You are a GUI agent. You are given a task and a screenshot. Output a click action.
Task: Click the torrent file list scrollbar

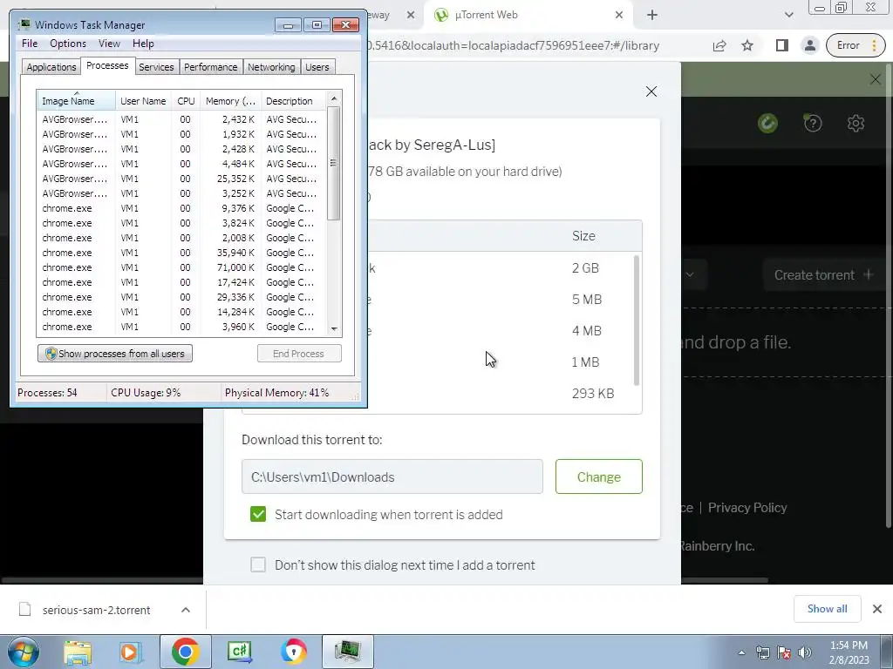(636, 321)
